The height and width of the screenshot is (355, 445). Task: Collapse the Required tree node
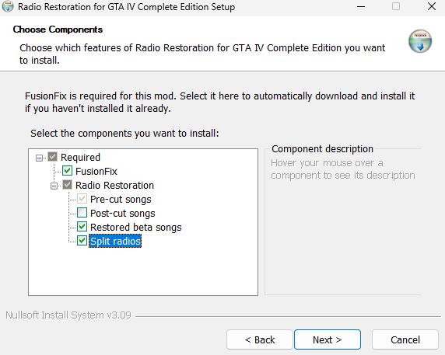click(x=39, y=158)
